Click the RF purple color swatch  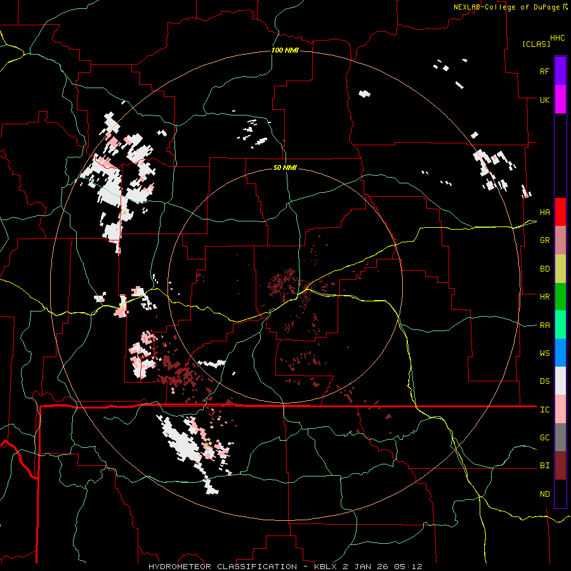point(560,71)
